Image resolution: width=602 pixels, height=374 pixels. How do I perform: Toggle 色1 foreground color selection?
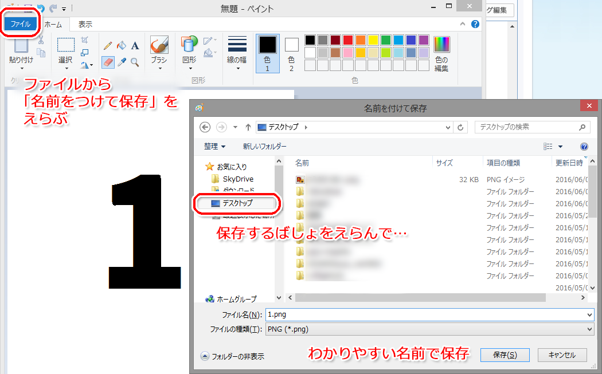click(268, 53)
